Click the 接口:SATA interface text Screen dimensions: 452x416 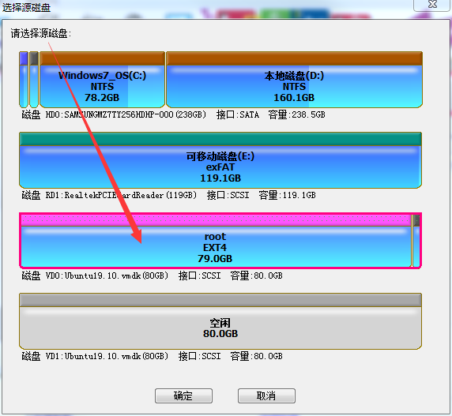[x=238, y=114]
